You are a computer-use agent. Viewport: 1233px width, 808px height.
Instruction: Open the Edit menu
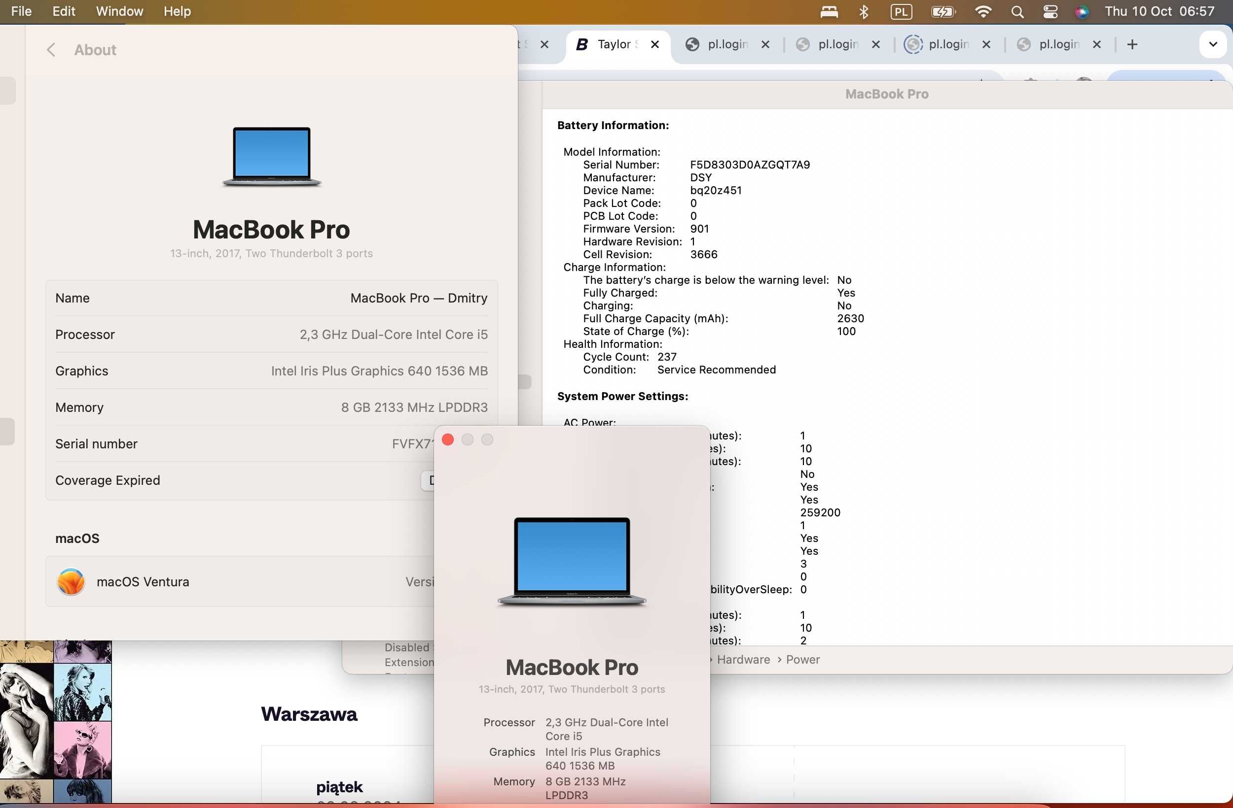point(64,11)
